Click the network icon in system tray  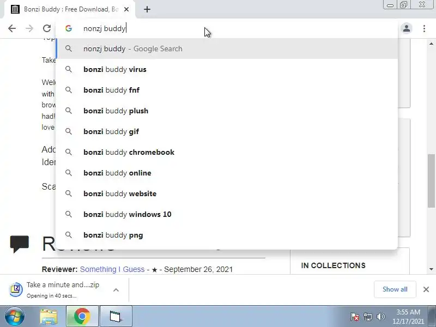(367, 317)
